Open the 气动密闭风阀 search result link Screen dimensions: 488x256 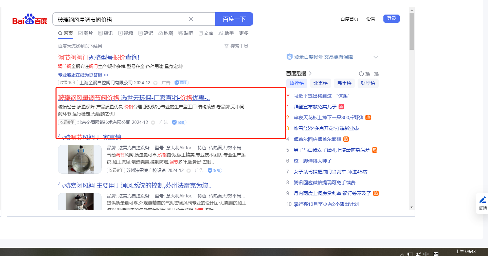pyautogui.click(x=135, y=186)
